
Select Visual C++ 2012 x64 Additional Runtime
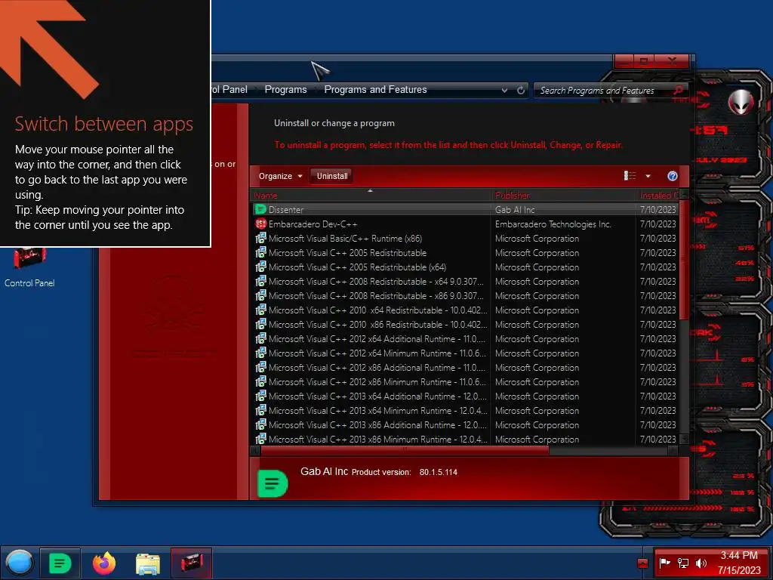click(465, 338)
